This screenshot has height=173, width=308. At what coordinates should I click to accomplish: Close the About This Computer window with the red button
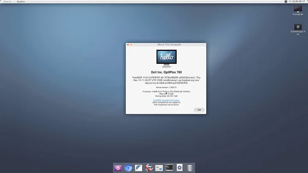[x=128, y=45]
